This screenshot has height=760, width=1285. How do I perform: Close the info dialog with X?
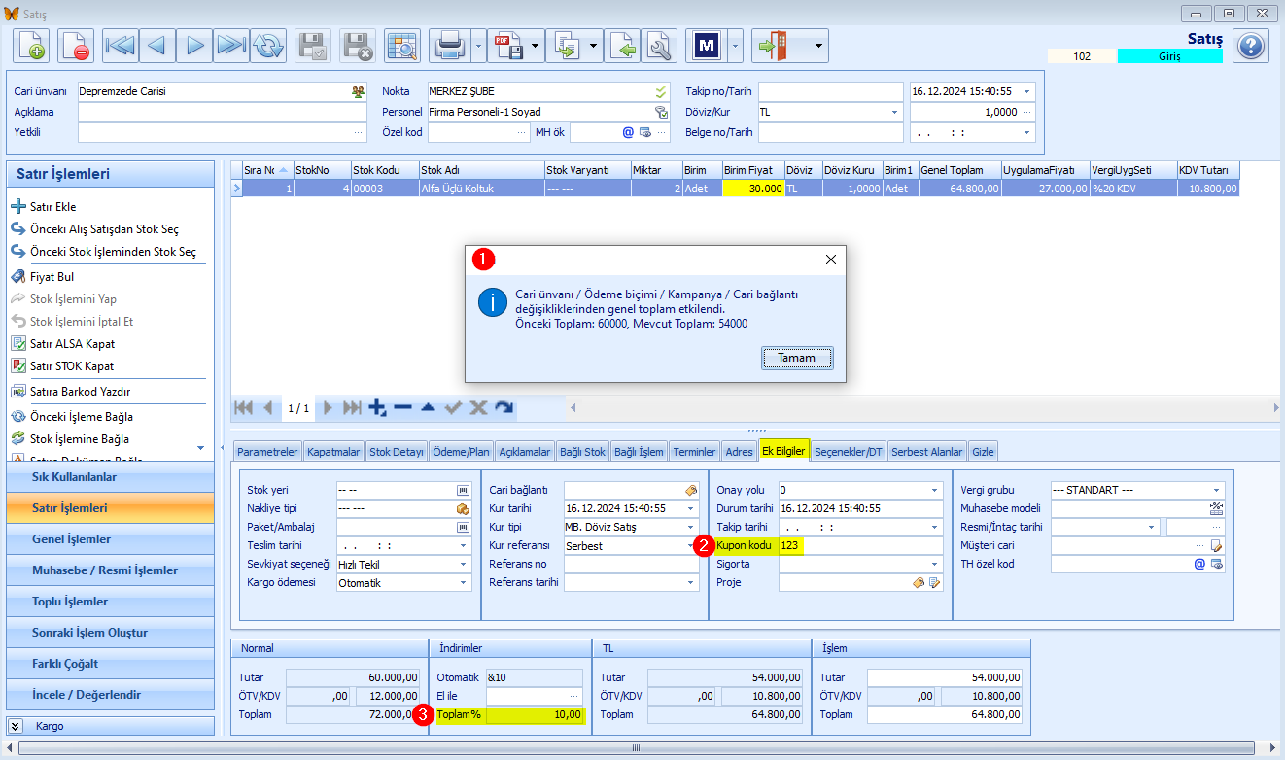830,259
